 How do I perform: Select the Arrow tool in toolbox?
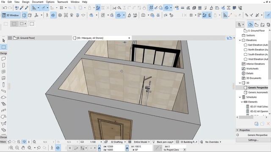coord(4,41)
